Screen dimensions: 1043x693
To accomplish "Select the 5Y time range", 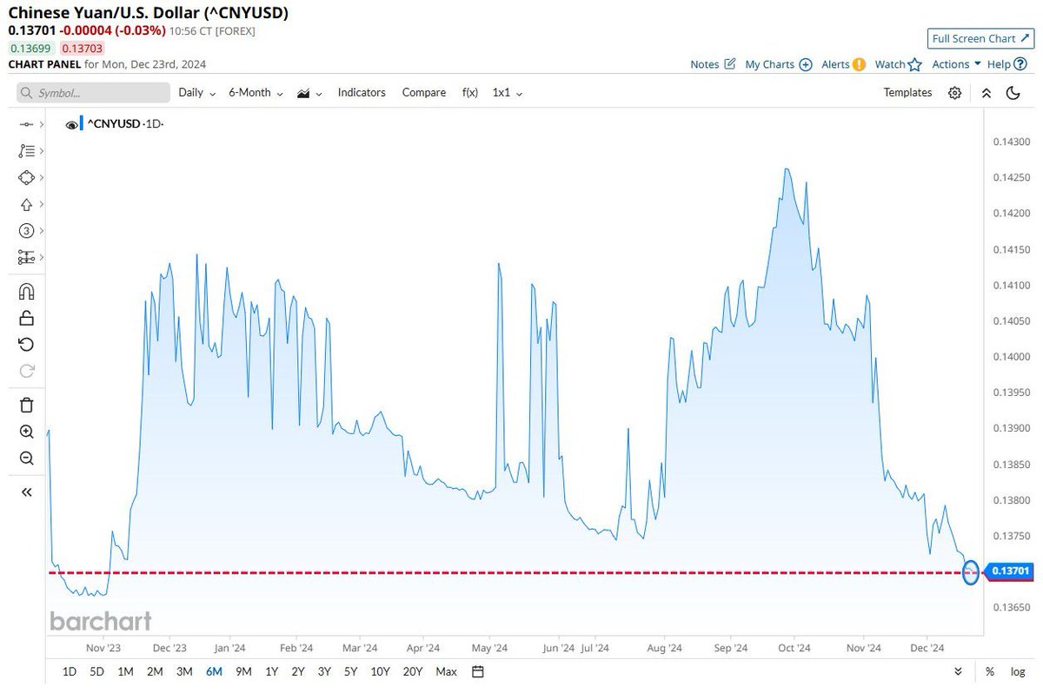I will pyautogui.click(x=350, y=671).
